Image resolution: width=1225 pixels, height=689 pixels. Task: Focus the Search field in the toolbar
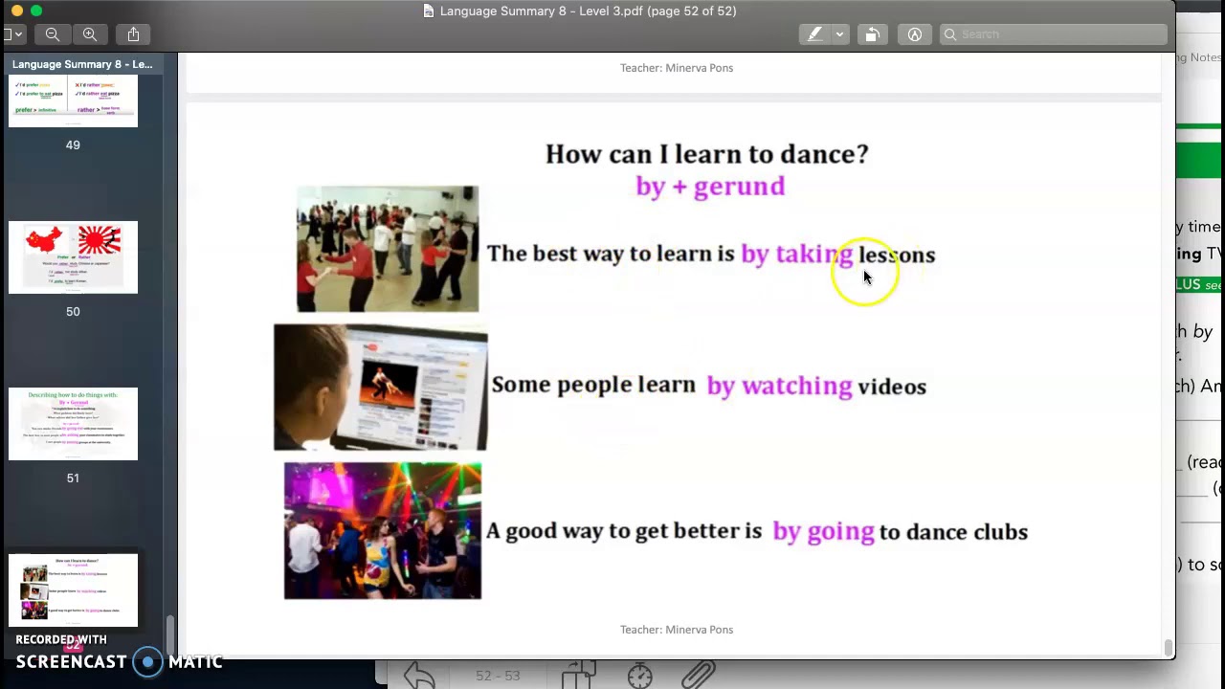1053,34
